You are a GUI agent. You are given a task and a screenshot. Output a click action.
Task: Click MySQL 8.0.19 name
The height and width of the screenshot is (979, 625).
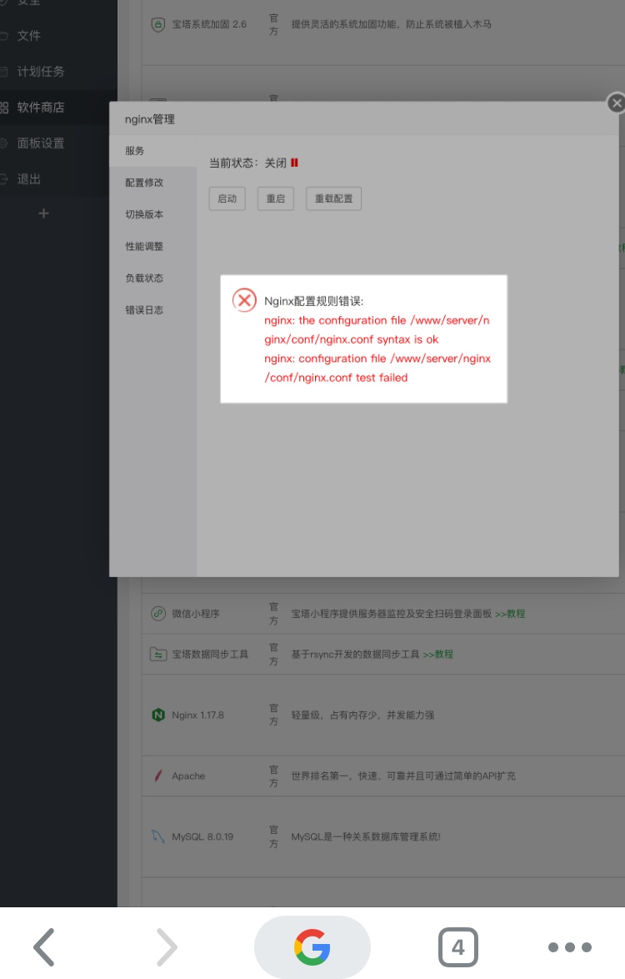202,836
